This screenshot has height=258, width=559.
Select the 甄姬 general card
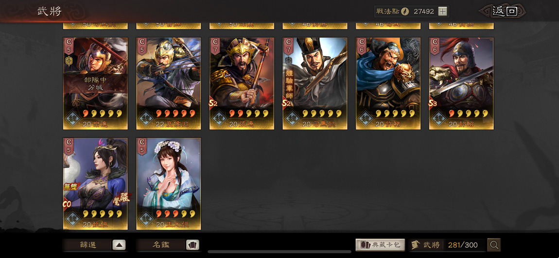click(x=95, y=184)
